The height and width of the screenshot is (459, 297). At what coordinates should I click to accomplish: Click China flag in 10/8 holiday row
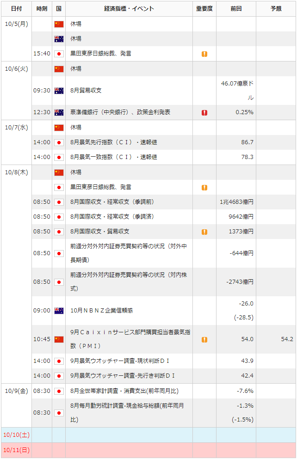click(59, 172)
